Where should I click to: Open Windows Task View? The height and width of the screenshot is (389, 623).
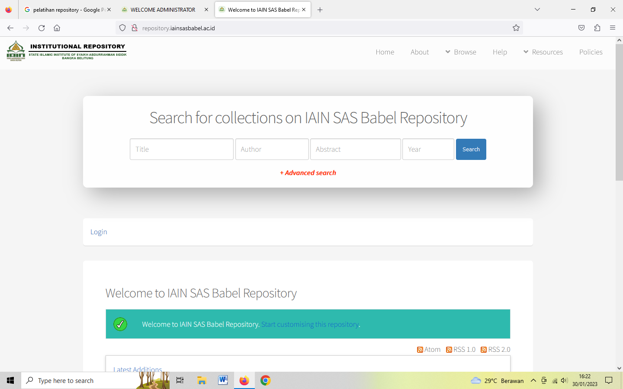coord(180,380)
